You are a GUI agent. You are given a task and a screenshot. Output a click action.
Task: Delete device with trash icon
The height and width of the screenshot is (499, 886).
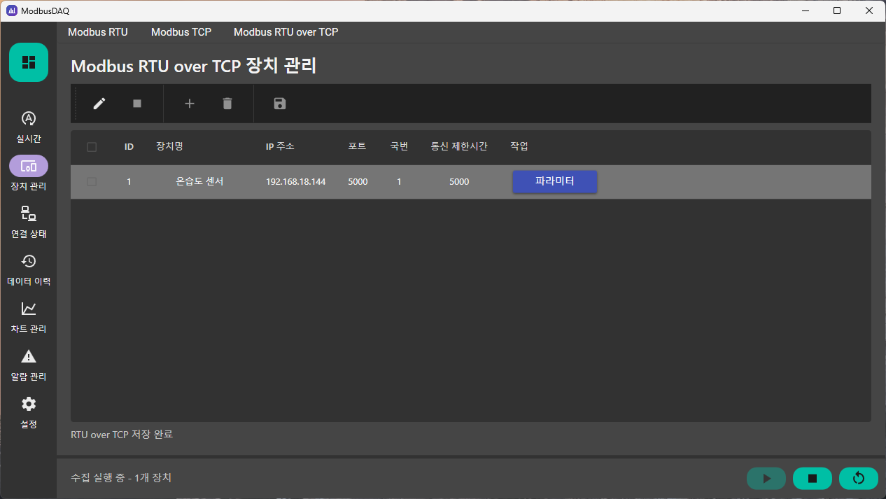227,104
